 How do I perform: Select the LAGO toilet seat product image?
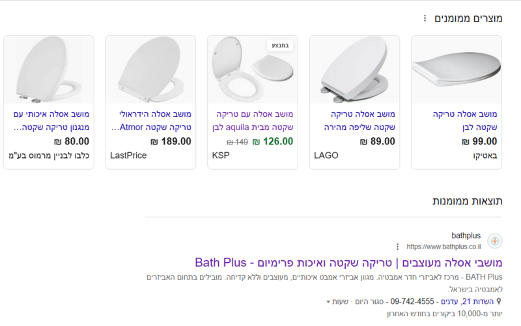tap(354, 70)
